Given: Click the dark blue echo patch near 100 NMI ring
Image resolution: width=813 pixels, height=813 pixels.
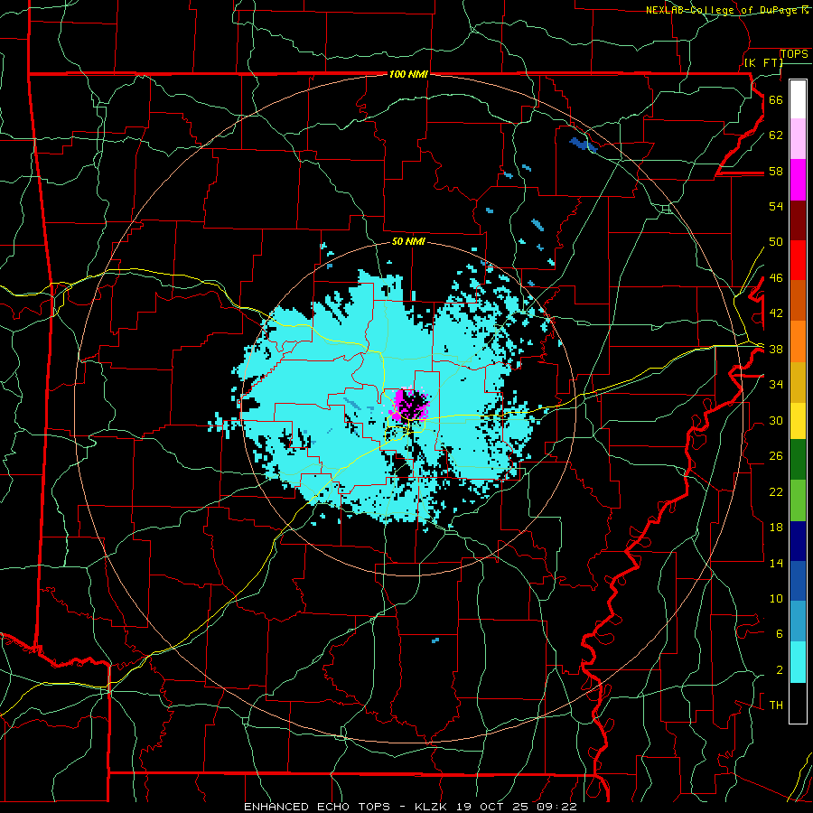Looking at the screenshot, I should [583, 145].
